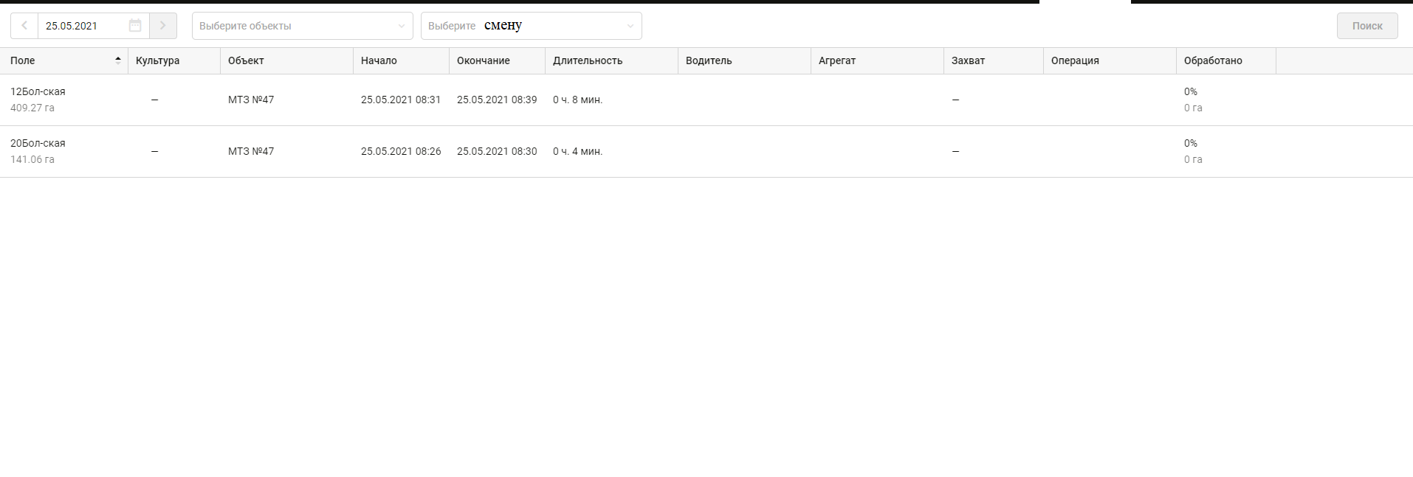Click the Обработано column header
1413x477 pixels.
tap(1213, 60)
